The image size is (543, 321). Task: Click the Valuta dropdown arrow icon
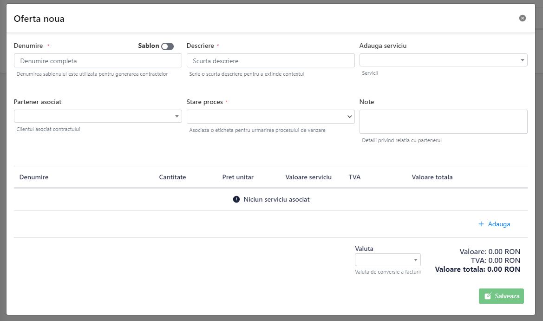415,260
